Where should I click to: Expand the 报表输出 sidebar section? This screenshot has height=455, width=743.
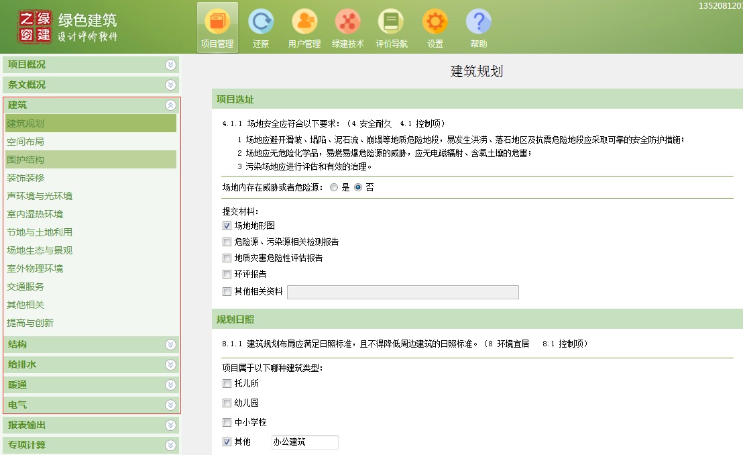coord(171,425)
